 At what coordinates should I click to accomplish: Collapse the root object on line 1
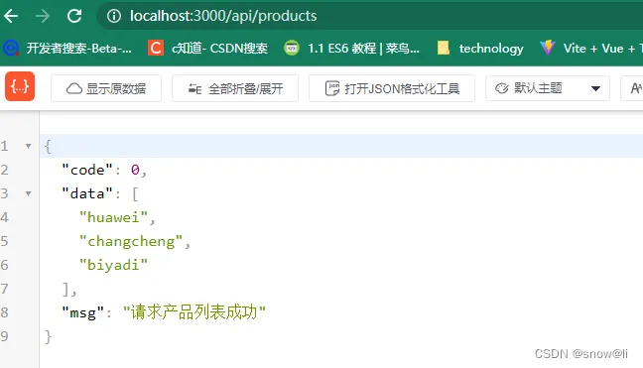tap(29, 146)
